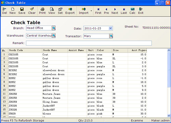
Task: Open the Branch lookup search icon
Action: pyautogui.click(x=54, y=28)
